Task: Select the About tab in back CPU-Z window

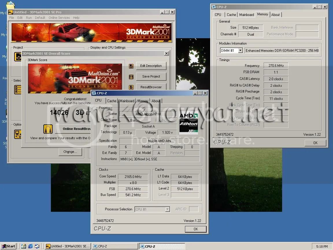Action: point(275,15)
